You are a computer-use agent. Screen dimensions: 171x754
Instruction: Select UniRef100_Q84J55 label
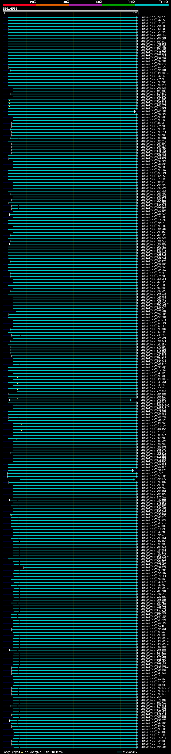click(153, 429)
